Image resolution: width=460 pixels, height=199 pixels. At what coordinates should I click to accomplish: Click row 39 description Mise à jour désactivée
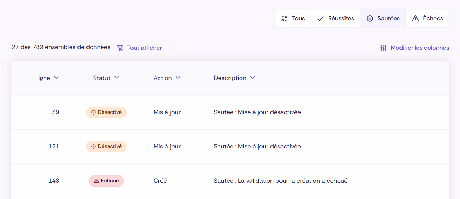pos(257,112)
